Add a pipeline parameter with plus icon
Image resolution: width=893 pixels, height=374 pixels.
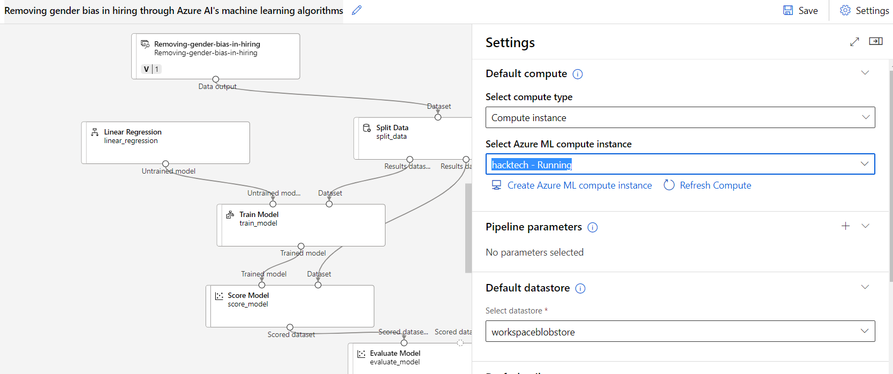[845, 226]
